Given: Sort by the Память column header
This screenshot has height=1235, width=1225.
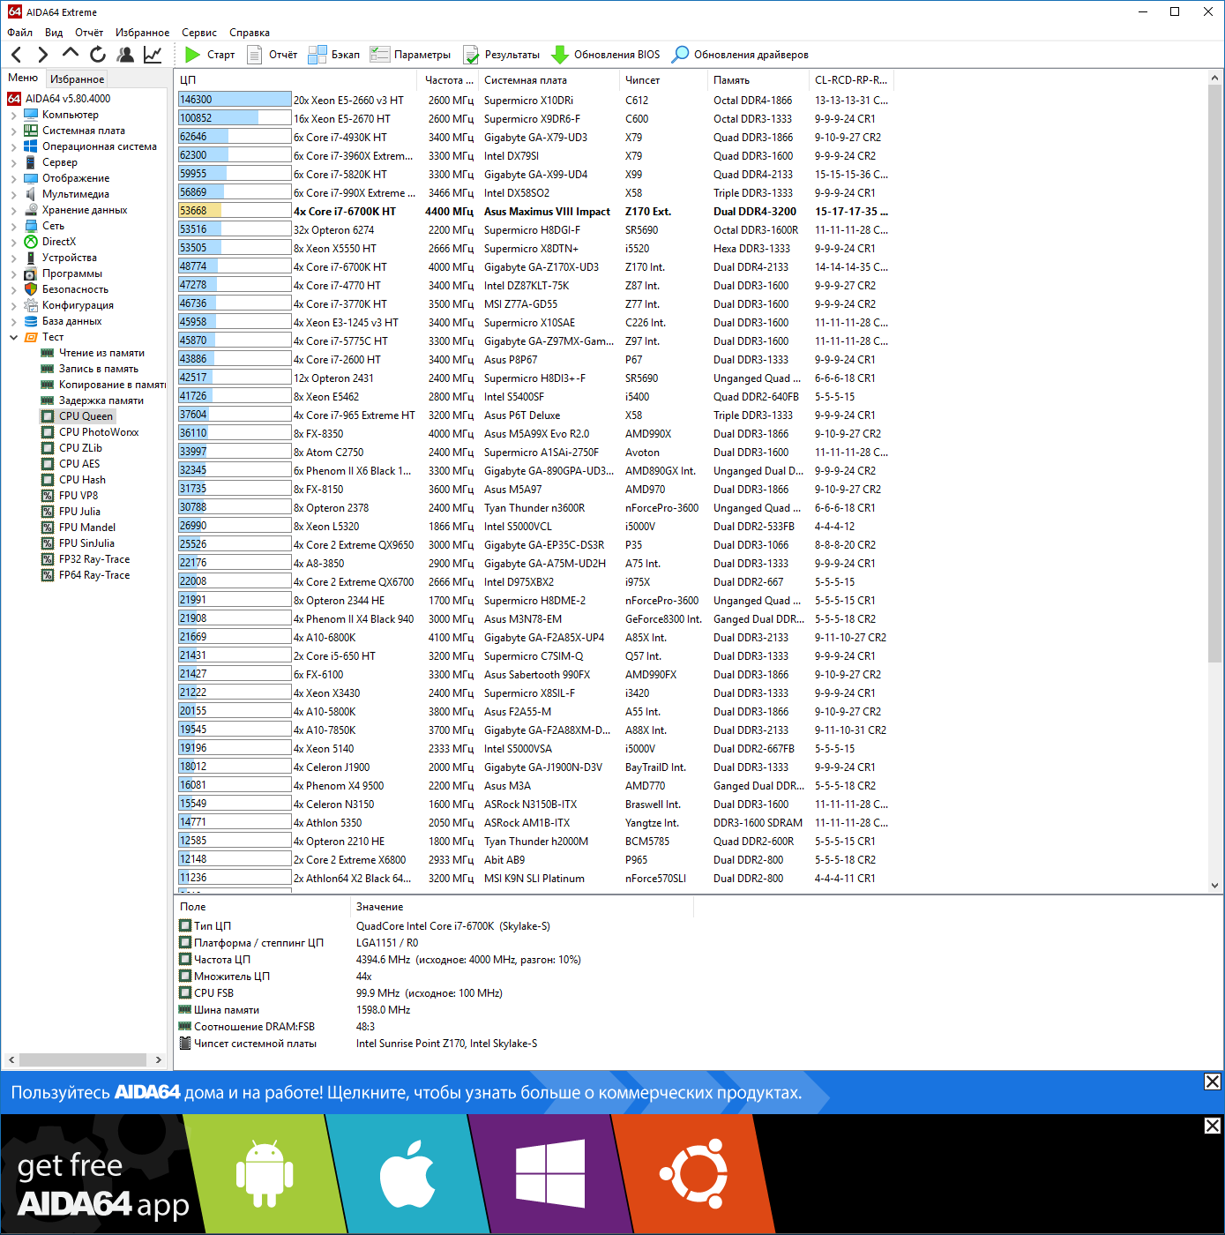Looking at the screenshot, I should click(758, 80).
